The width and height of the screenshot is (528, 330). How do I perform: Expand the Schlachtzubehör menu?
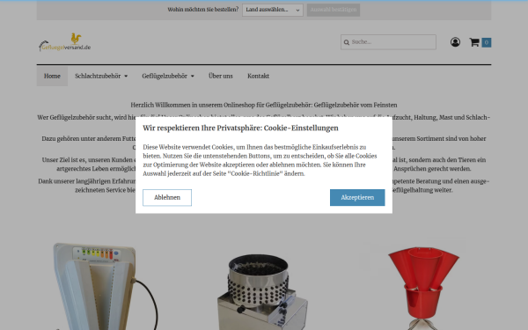pos(101,76)
